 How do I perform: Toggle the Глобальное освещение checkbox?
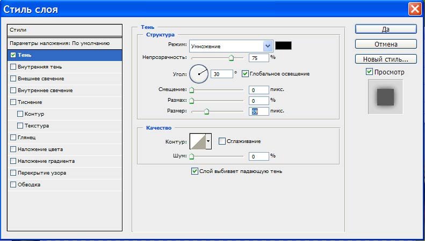click(x=246, y=73)
